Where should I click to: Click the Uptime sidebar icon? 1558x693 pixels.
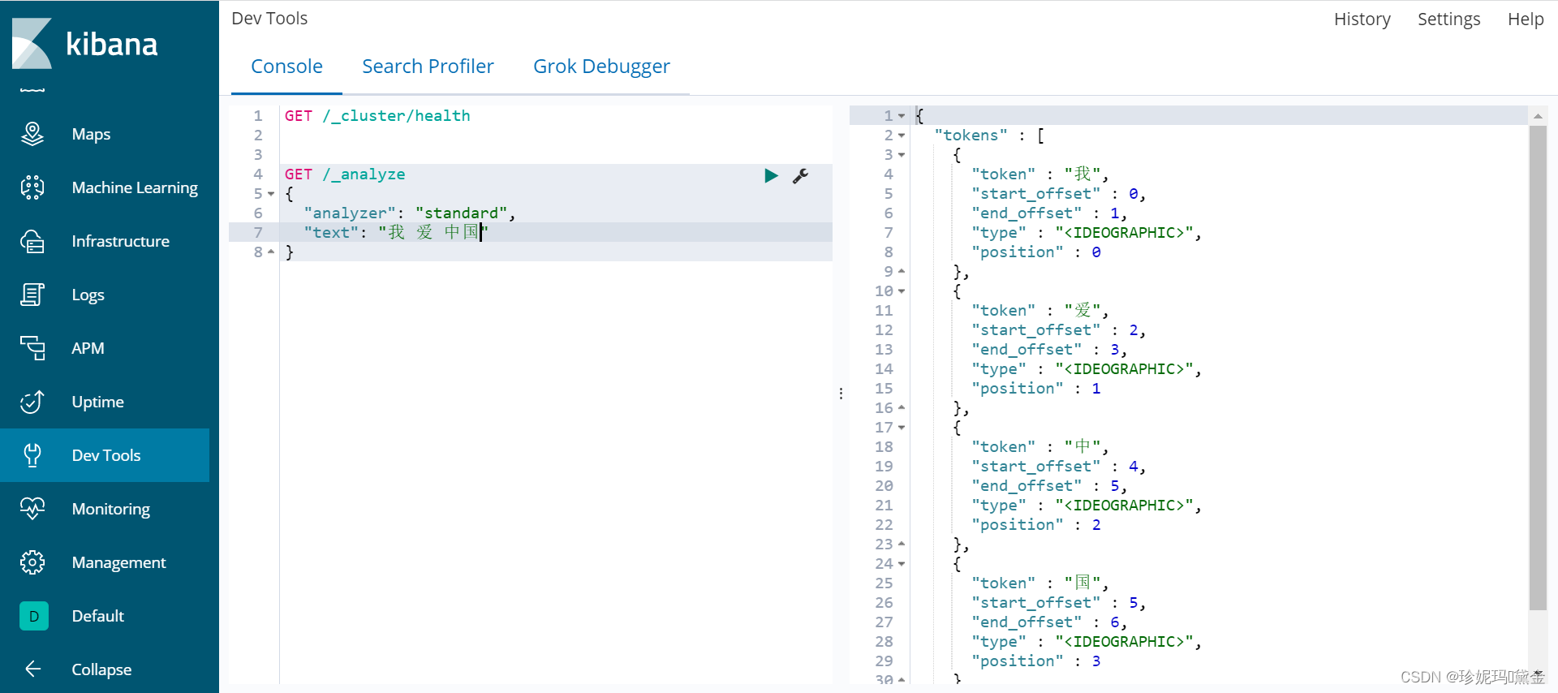coord(32,402)
